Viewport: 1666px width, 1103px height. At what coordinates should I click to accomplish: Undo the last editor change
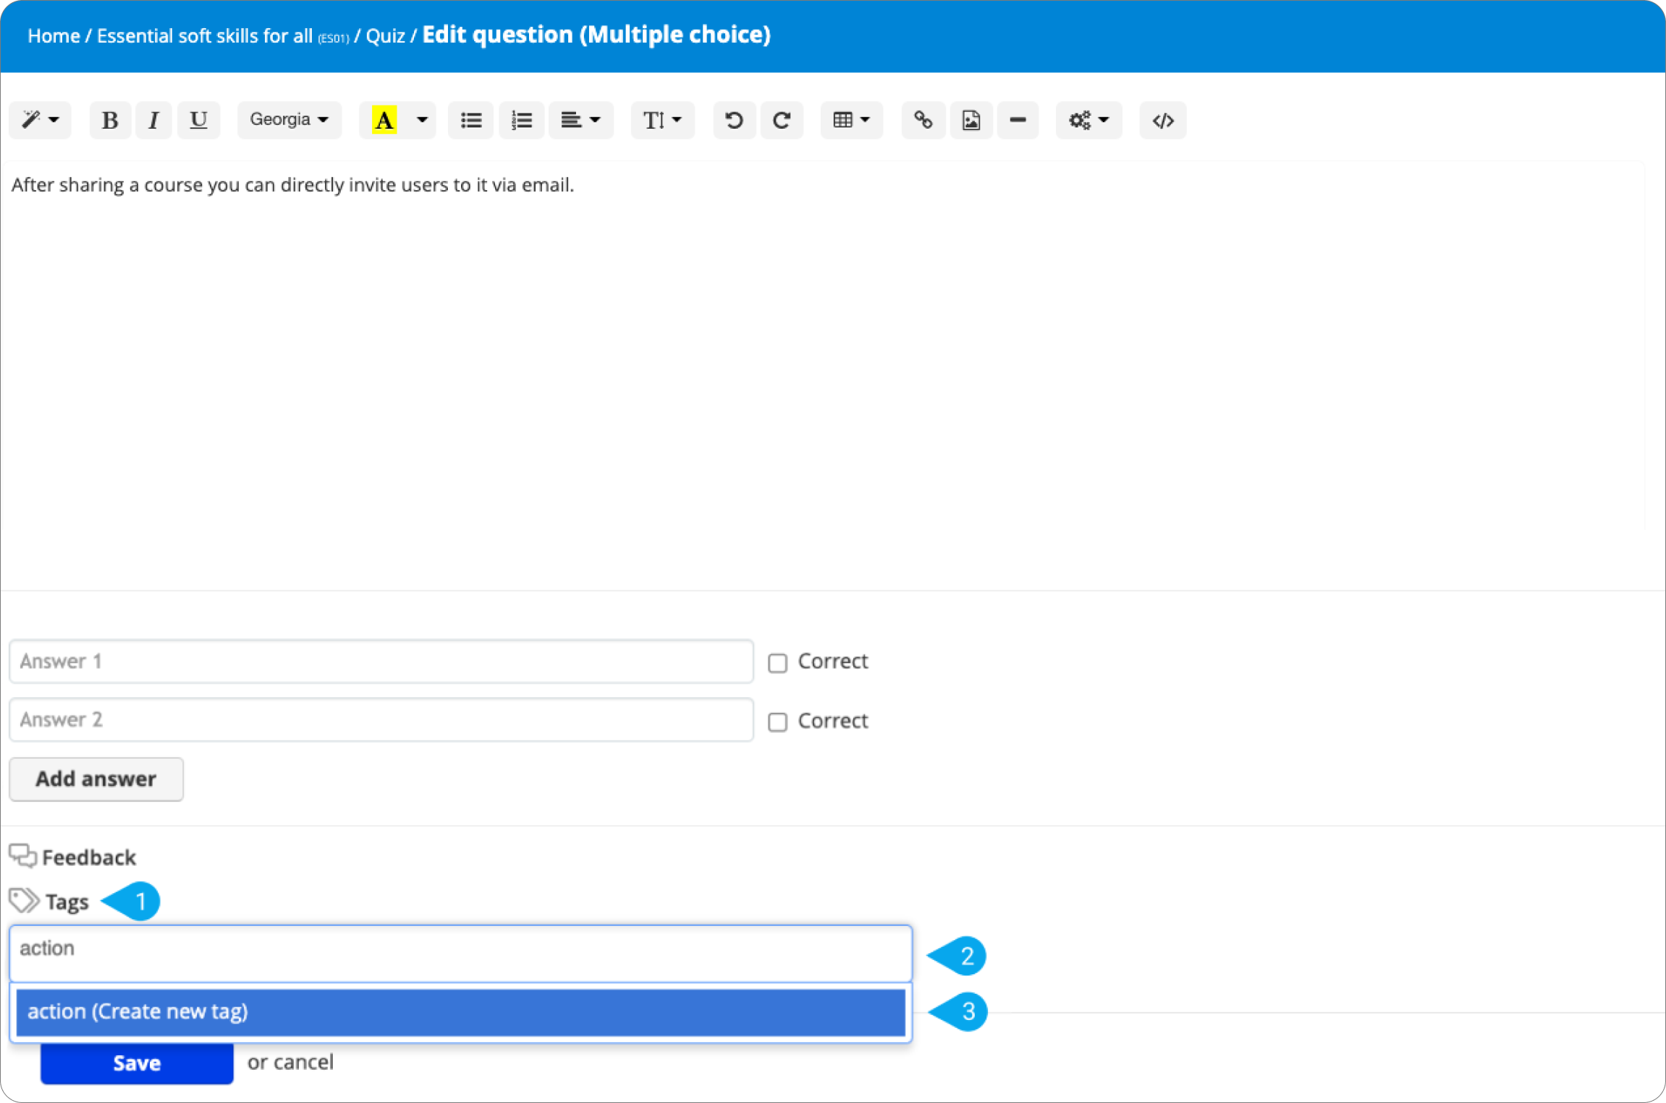point(734,119)
